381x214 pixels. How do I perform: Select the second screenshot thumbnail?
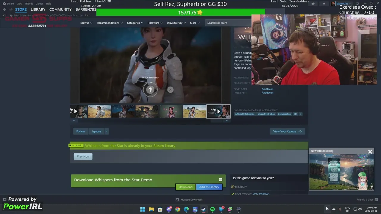[123, 111]
